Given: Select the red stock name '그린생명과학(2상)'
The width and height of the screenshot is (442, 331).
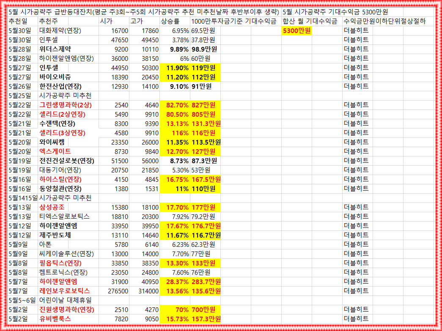Looking at the screenshot, I should [x=66, y=105].
